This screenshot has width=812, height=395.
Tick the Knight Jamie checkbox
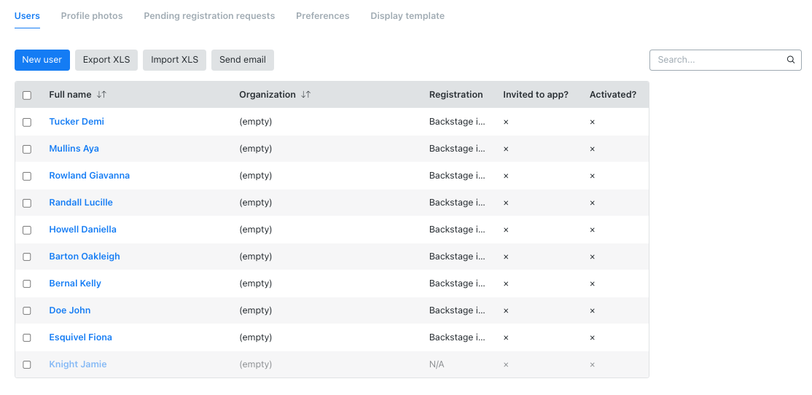click(x=27, y=364)
